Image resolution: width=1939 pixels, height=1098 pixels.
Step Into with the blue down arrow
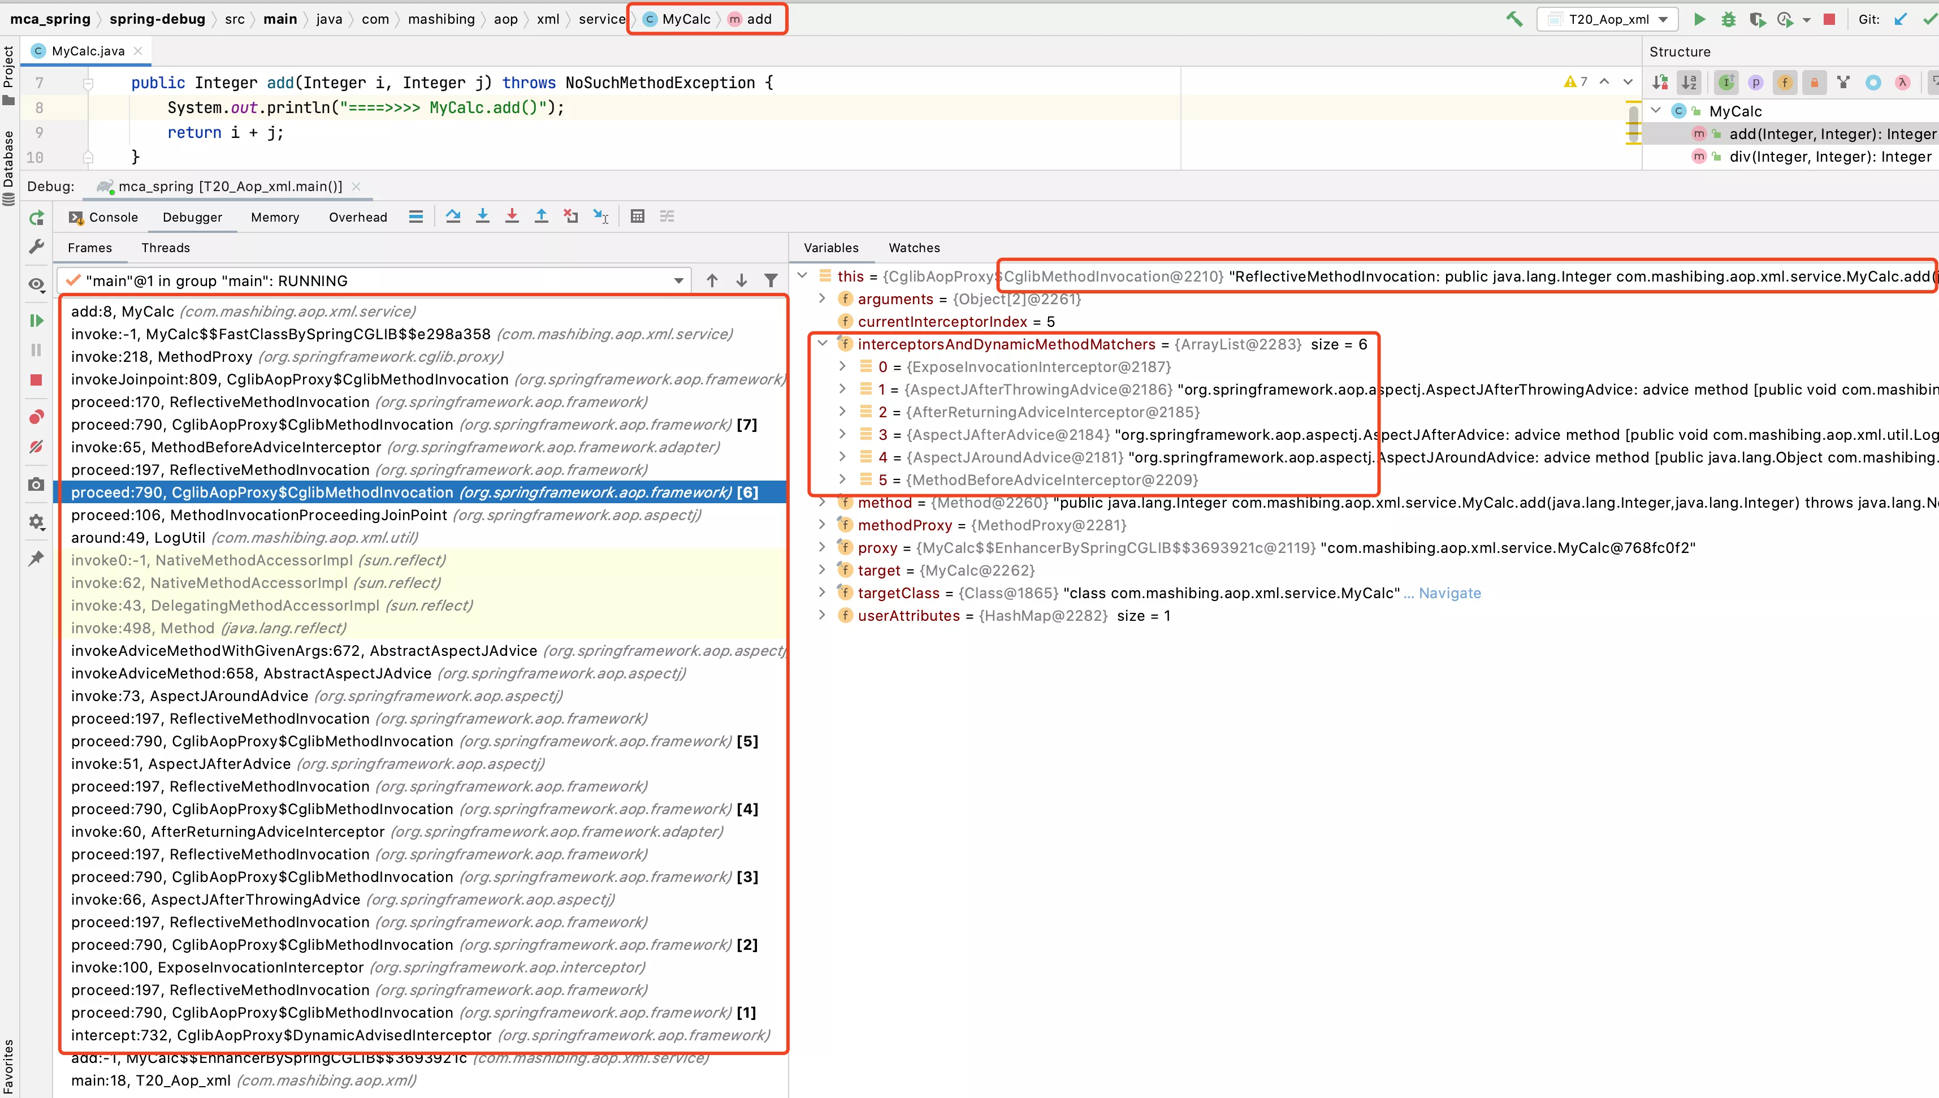pos(482,217)
